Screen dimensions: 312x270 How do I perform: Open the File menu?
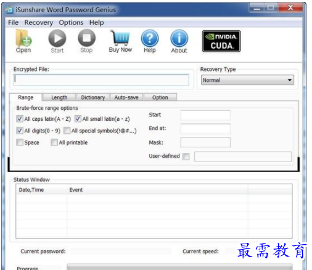point(13,22)
